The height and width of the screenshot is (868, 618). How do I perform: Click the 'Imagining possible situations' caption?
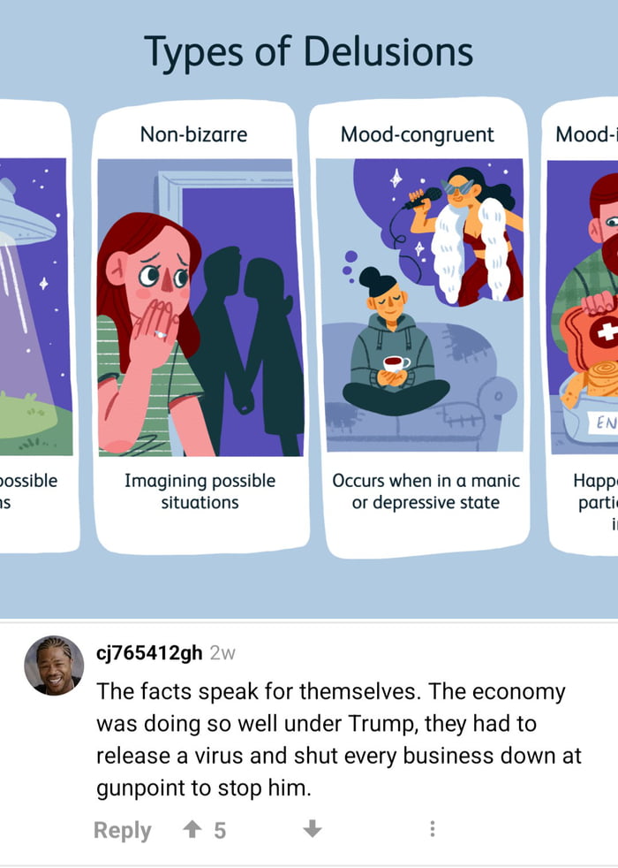click(x=200, y=491)
